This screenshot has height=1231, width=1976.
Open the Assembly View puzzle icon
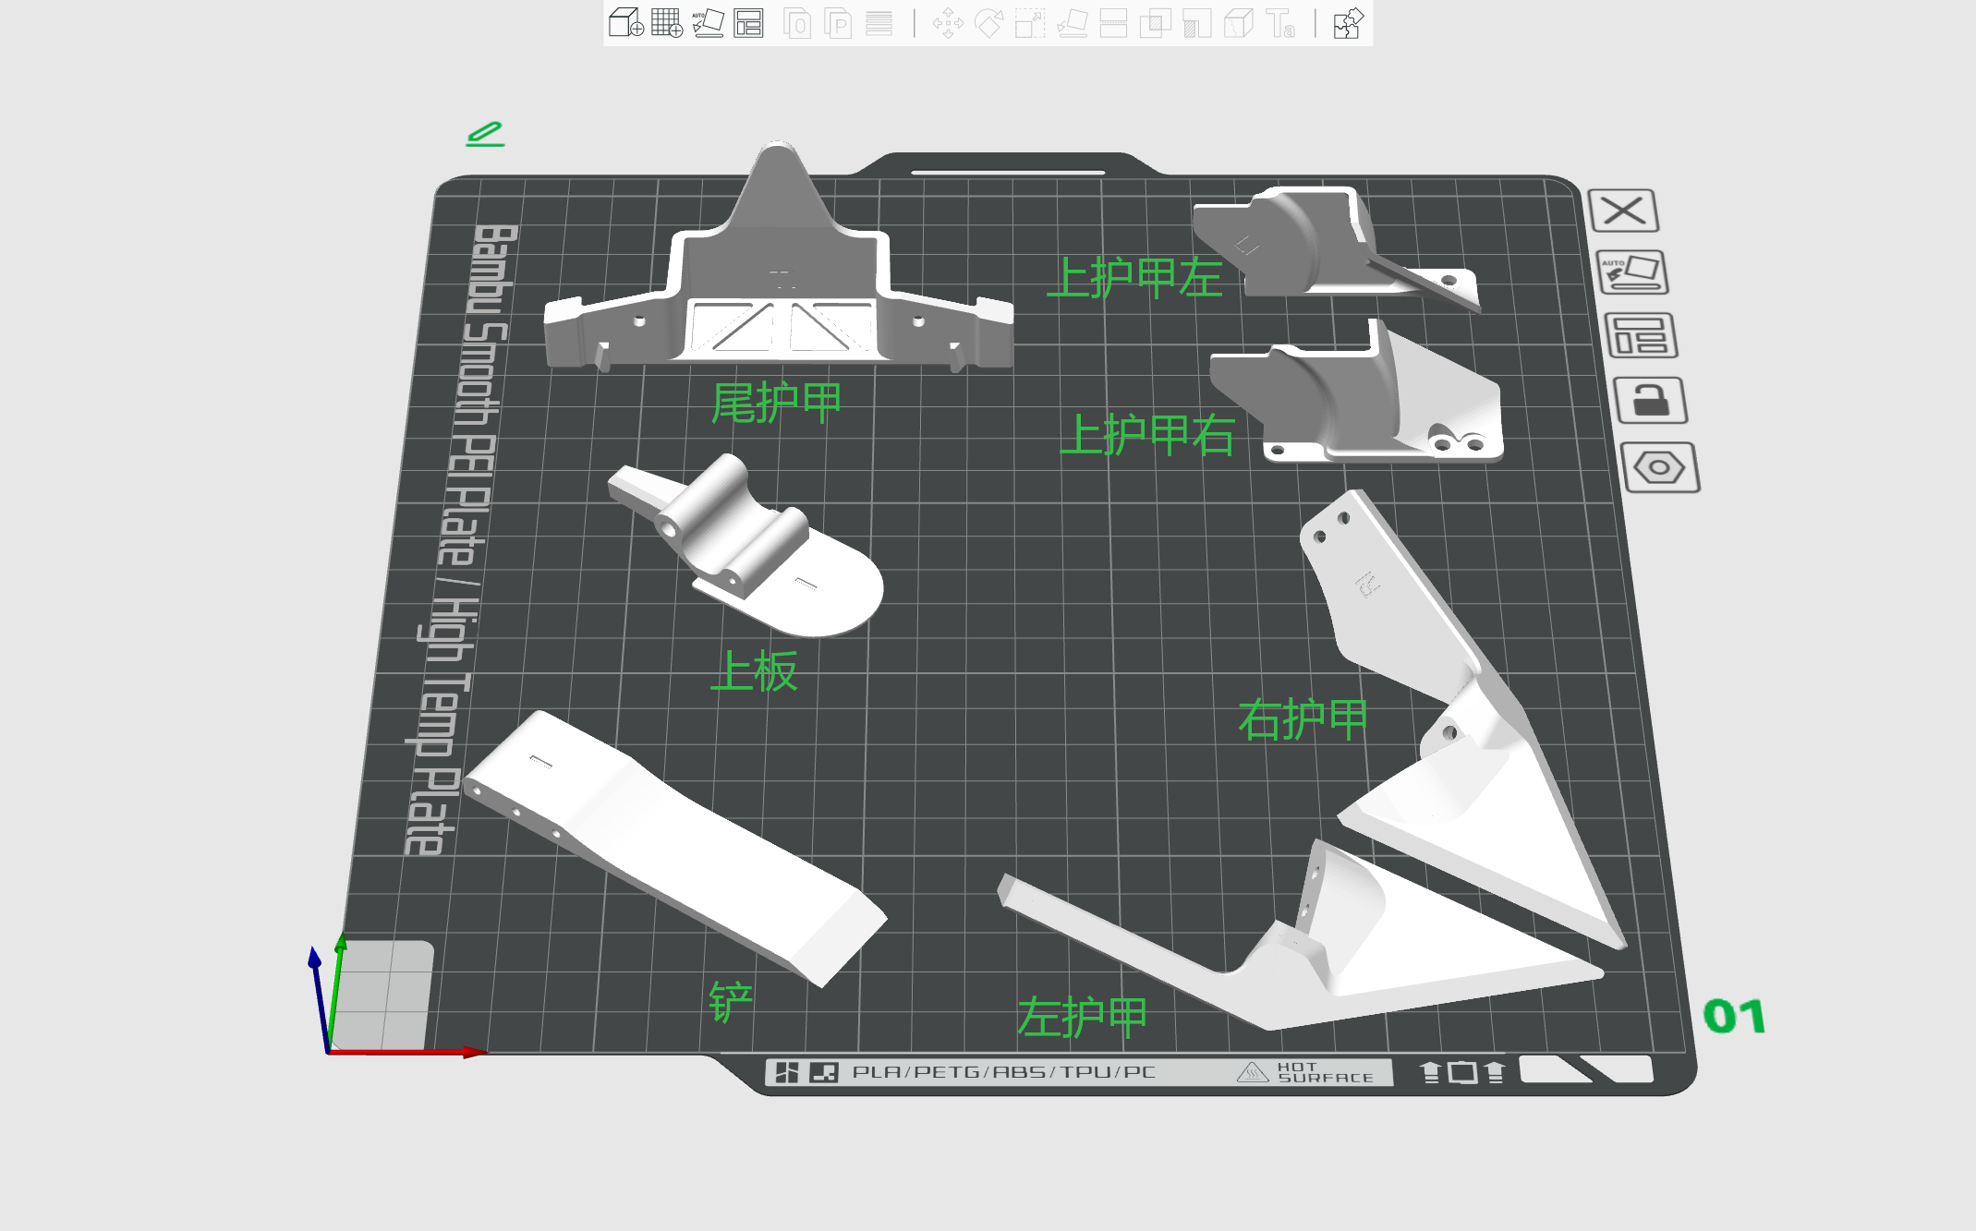[1348, 23]
